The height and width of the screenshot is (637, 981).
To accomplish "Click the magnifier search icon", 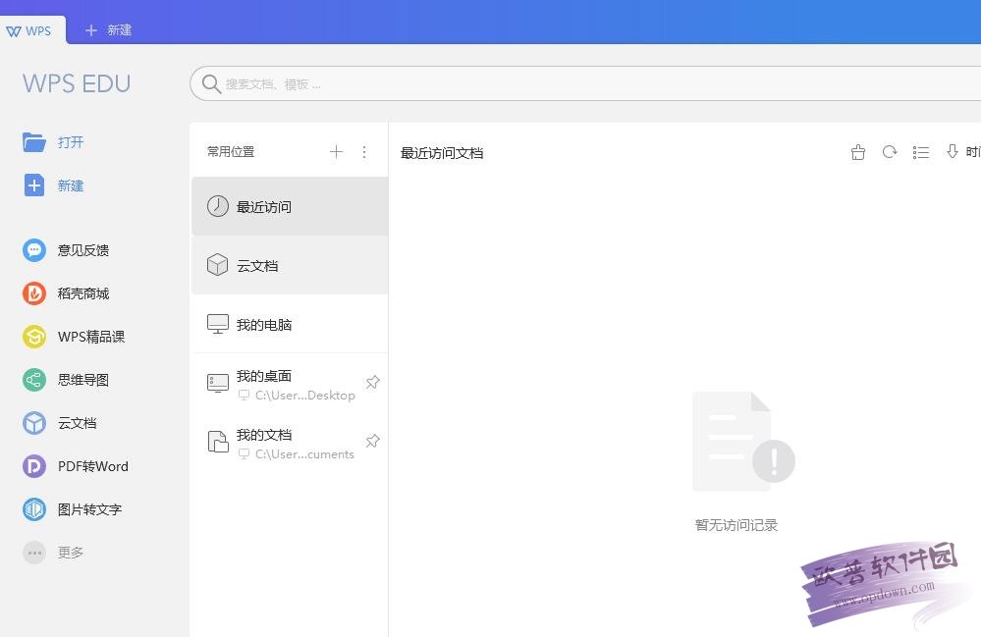I will (x=211, y=83).
